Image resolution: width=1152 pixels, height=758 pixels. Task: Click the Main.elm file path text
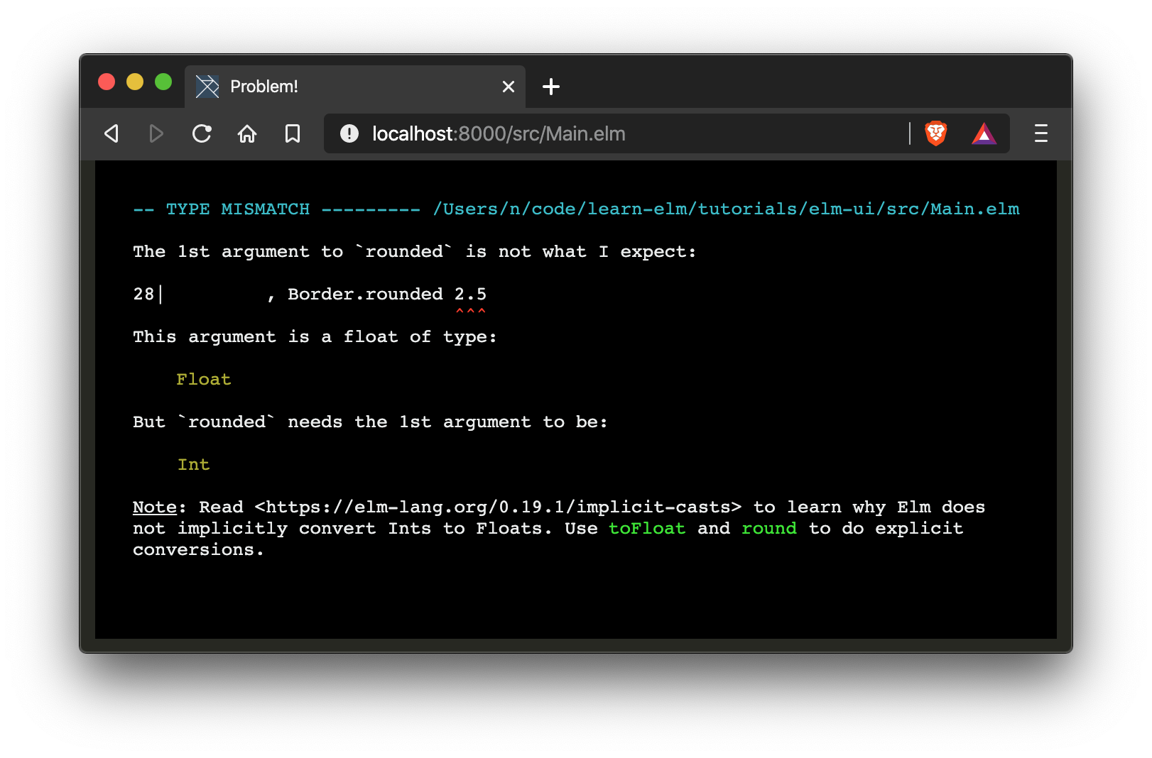pos(727,209)
